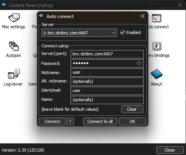Confirm with the OK button
Image resolution: width=186 pixels, height=155 pixels.
[133, 121]
